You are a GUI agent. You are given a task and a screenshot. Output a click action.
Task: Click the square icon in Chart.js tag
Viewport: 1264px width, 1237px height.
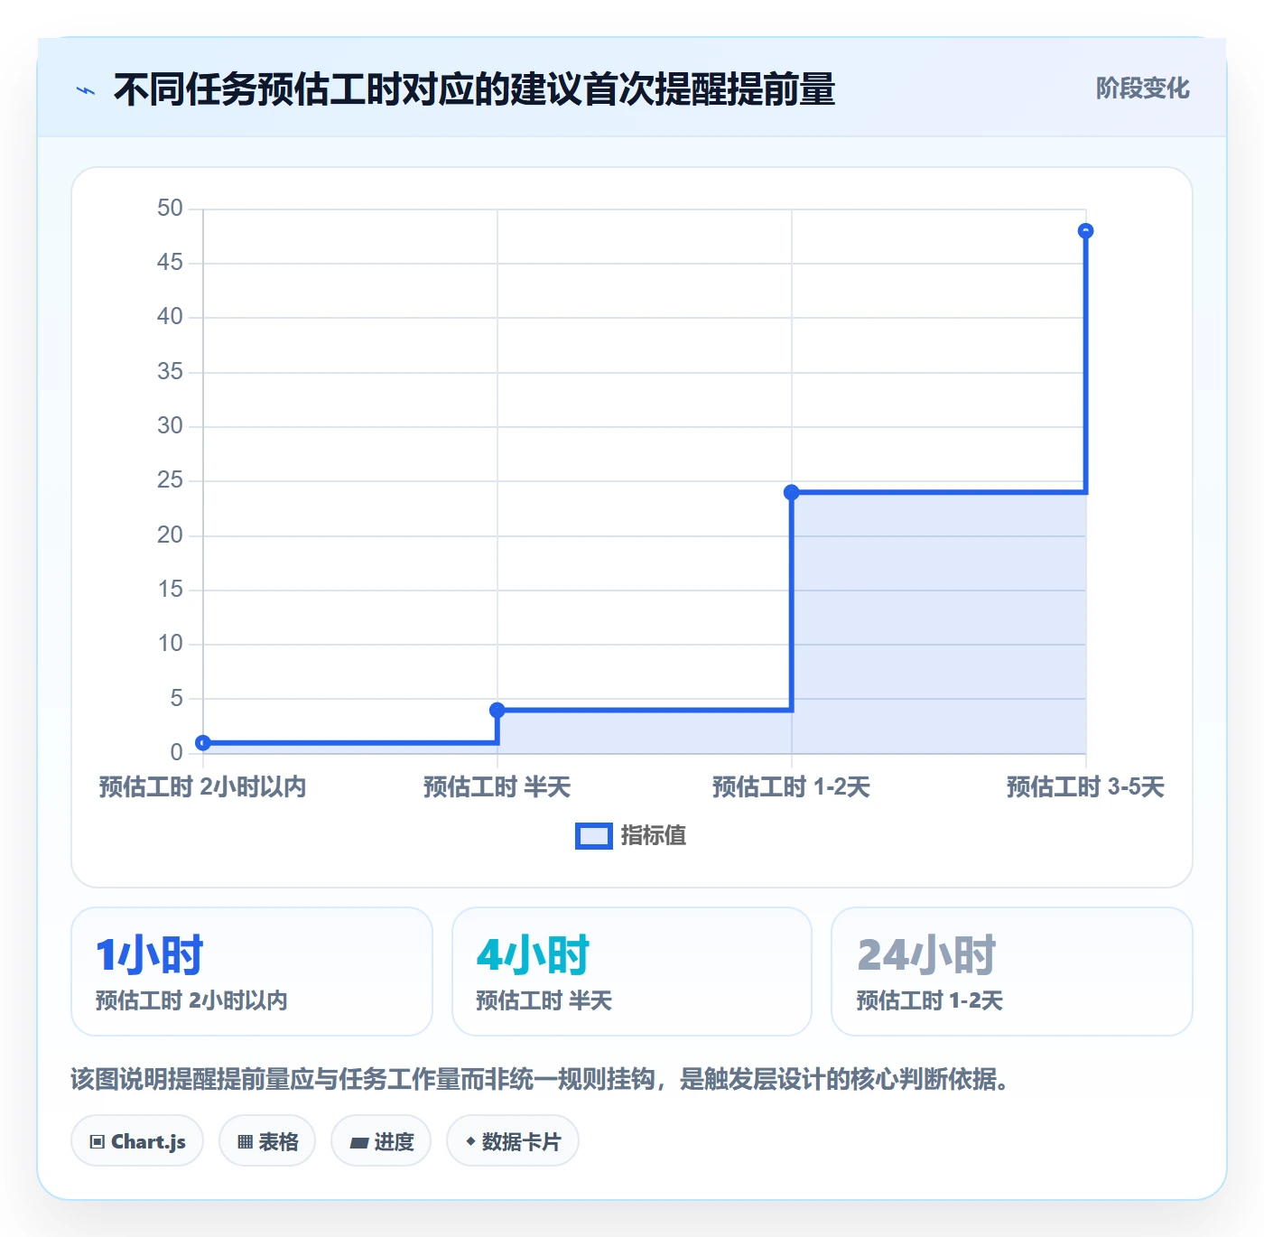[x=98, y=1142]
